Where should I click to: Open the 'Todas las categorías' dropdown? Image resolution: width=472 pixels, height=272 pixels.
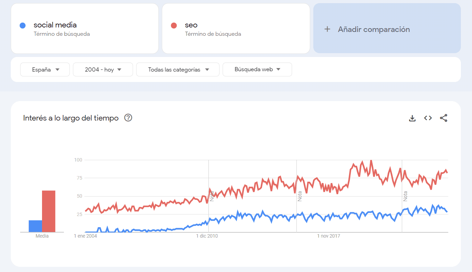tap(177, 69)
